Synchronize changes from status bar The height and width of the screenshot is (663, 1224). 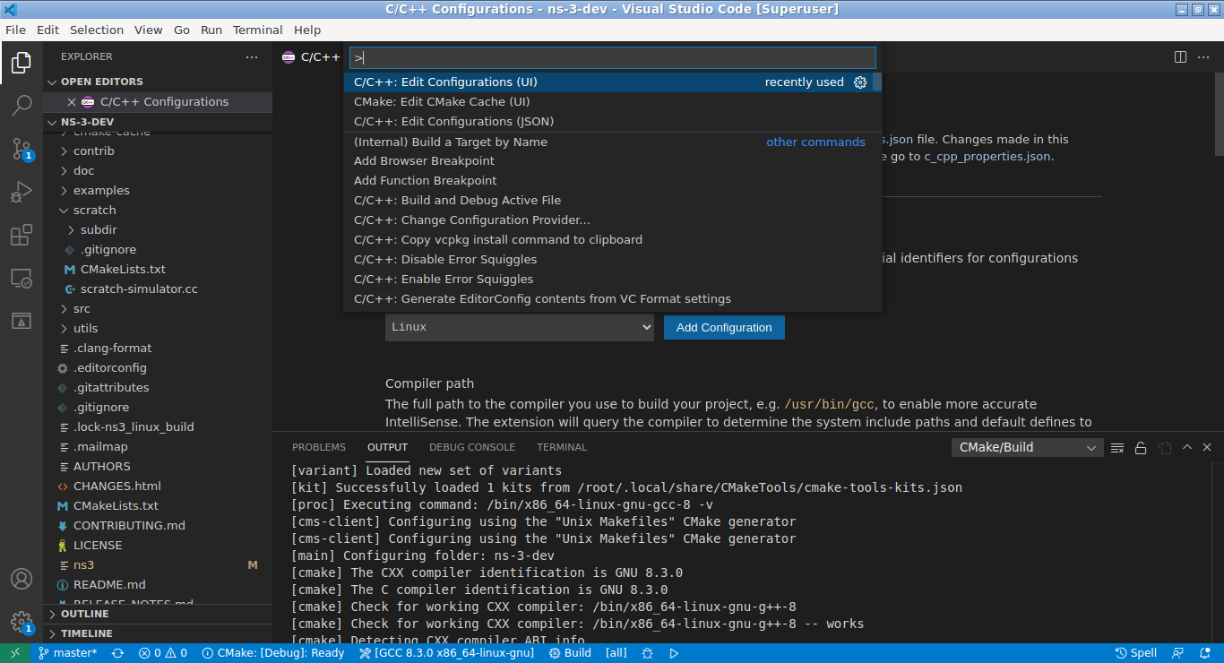coord(117,653)
